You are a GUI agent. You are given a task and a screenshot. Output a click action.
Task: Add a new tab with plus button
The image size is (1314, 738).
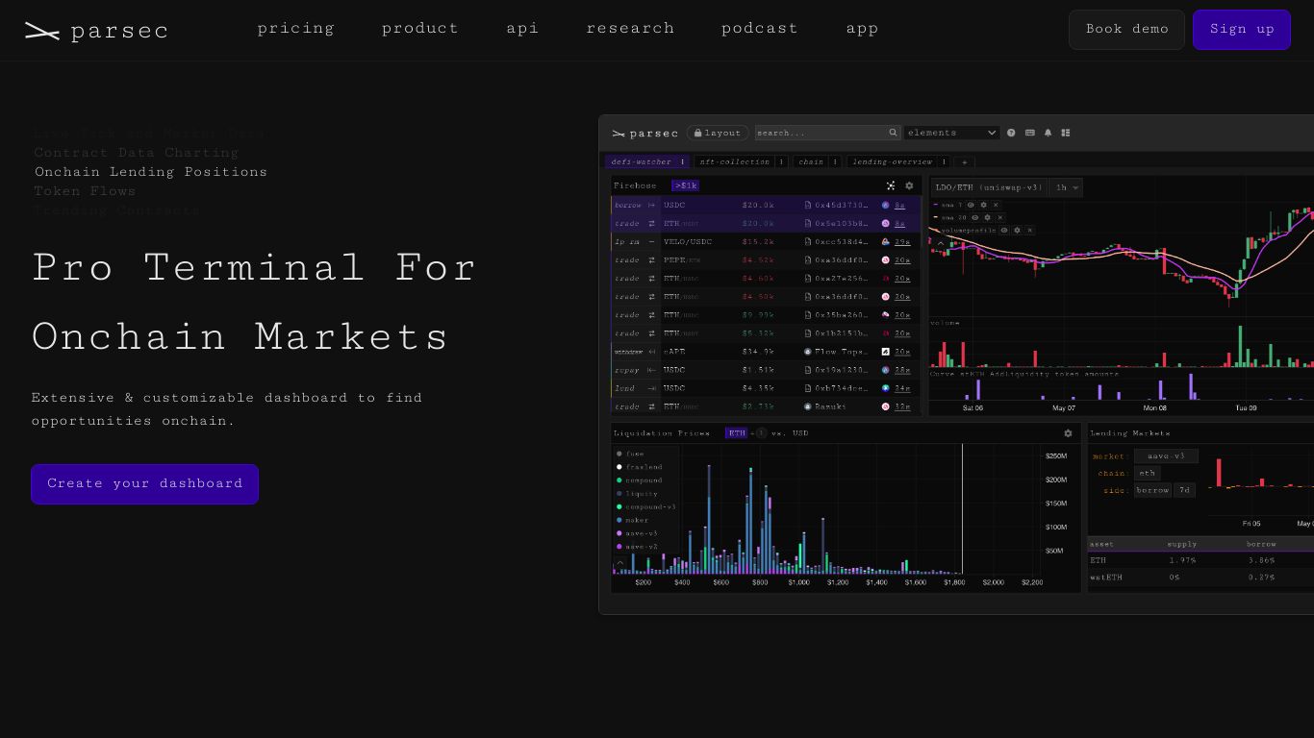click(x=964, y=161)
